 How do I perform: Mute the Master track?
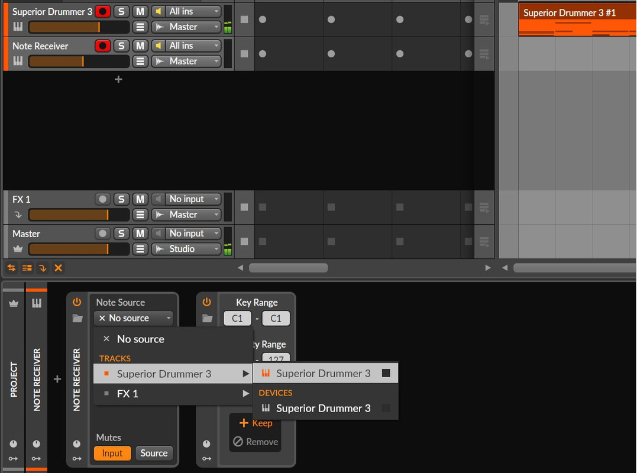[140, 234]
